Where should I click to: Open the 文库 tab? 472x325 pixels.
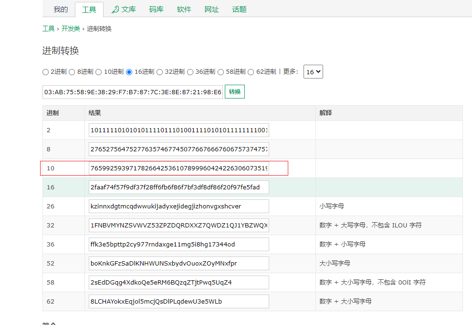tap(128, 10)
